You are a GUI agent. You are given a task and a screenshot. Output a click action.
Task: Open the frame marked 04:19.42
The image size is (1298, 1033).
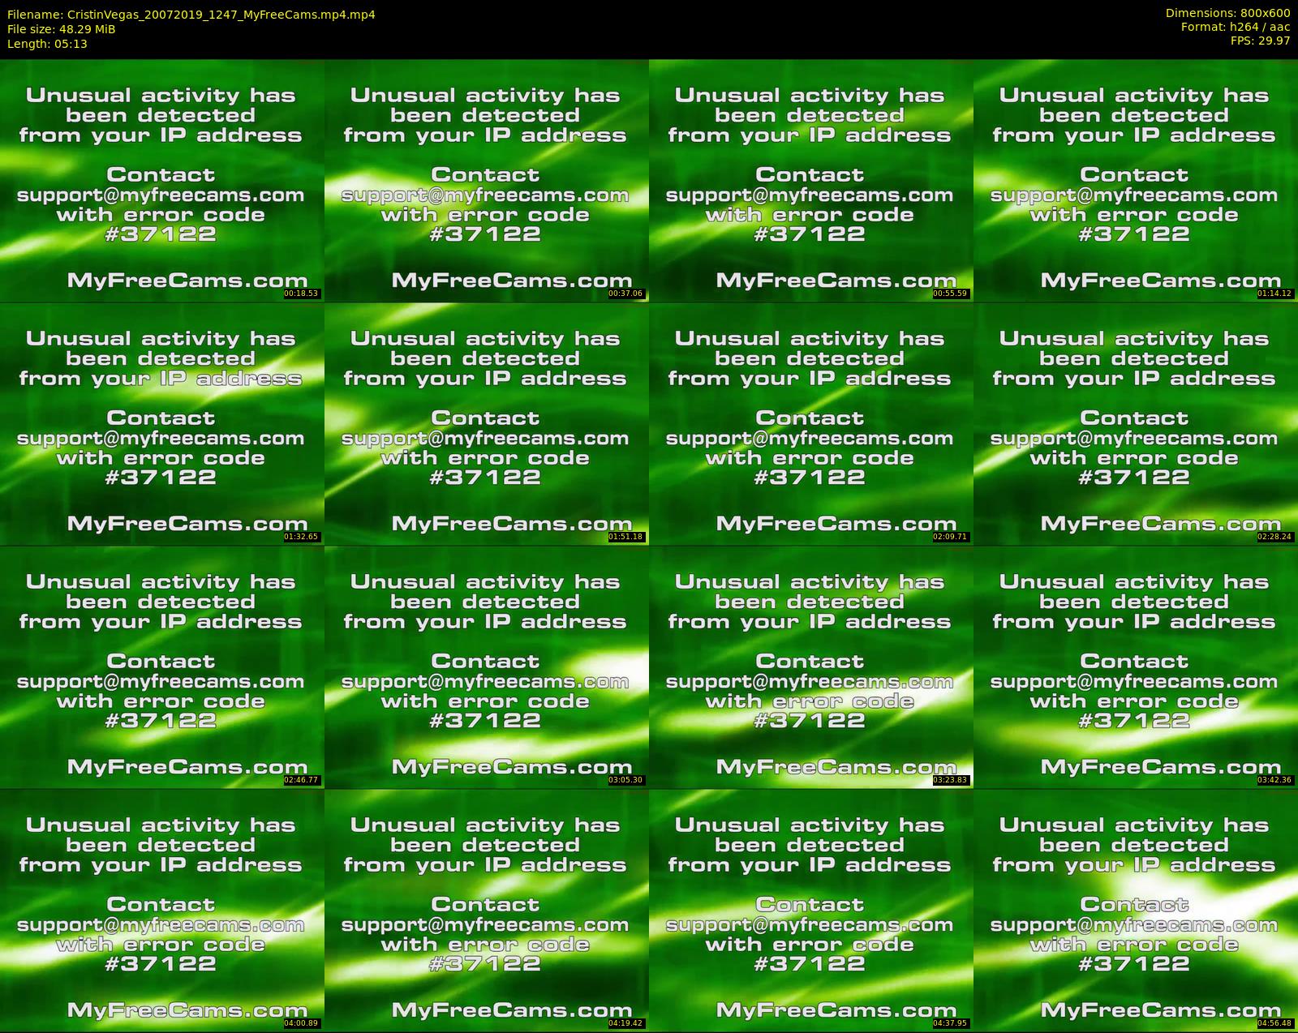tap(487, 910)
